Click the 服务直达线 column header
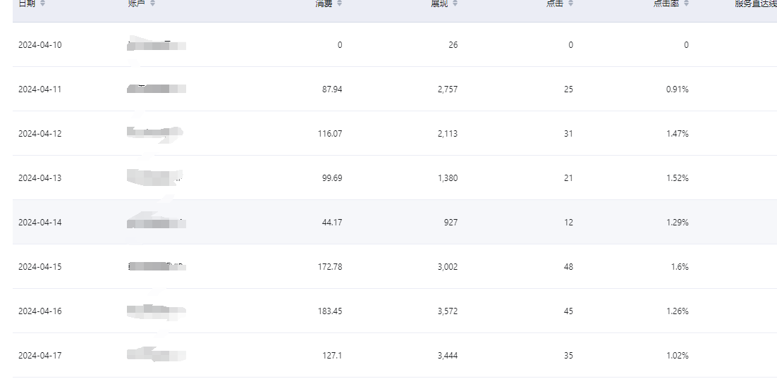Screen dimensions: 777x386 [x=755, y=4]
